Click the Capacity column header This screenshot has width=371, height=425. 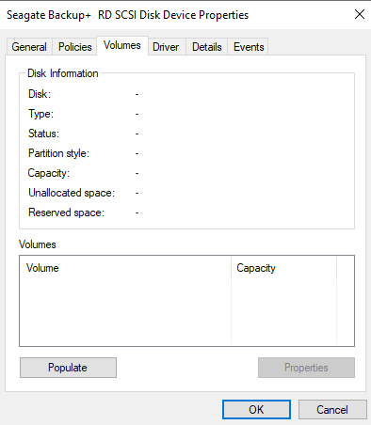283,268
